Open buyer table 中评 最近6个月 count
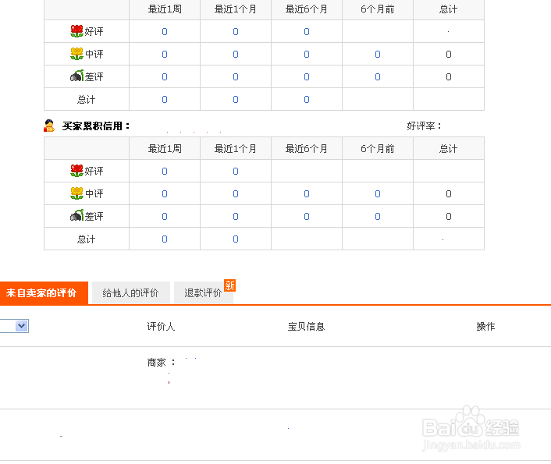 (x=307, y=193)
